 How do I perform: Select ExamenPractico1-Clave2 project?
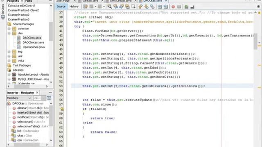23,10
